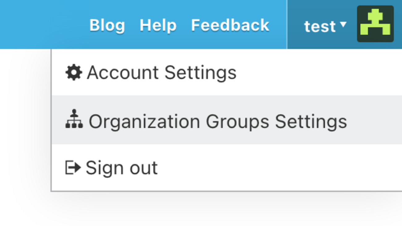Click the small triangle arrow beside test
Viewport: 402px width, 226px height.
pyautogui.click(x=343, y=24)
